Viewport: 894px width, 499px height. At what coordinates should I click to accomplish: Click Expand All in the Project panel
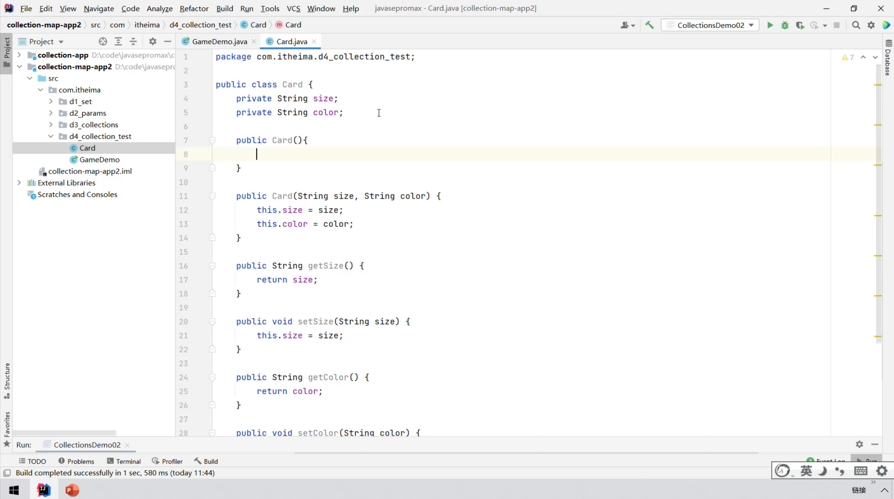click(118, 42)
